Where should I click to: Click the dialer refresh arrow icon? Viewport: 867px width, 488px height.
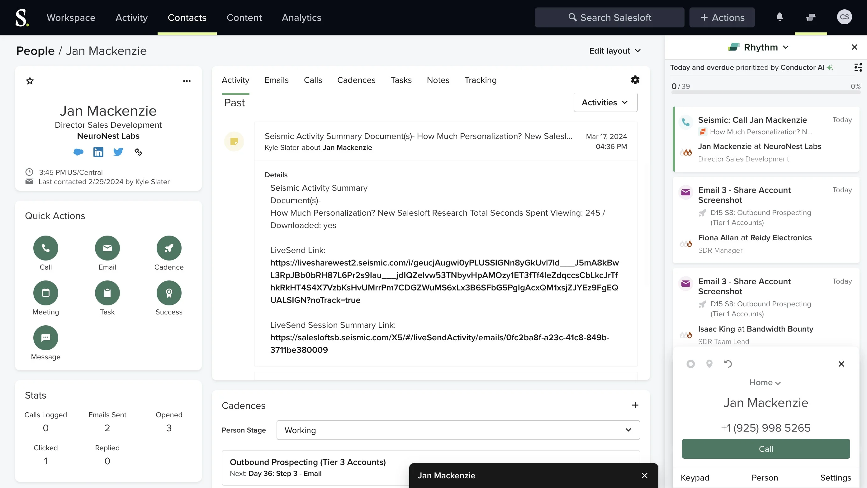point(728,364)
